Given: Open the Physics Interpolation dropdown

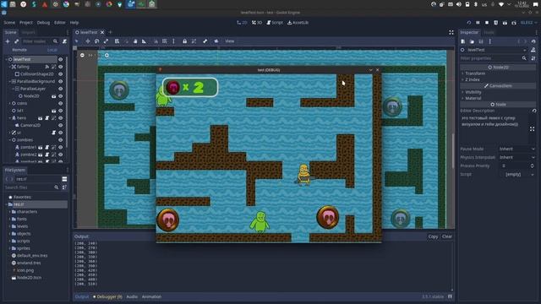Looking at the screenshot, I should click(516, 157).
